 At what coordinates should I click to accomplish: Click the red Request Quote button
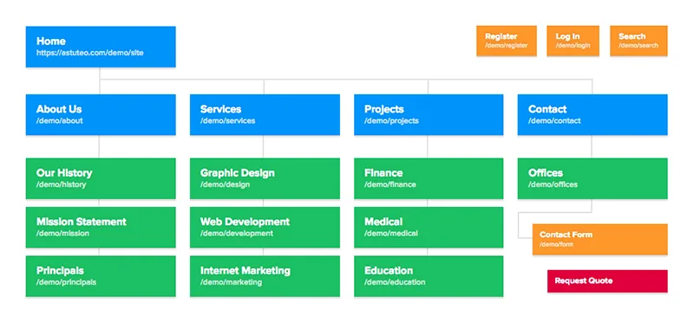(x=607, y=281)
